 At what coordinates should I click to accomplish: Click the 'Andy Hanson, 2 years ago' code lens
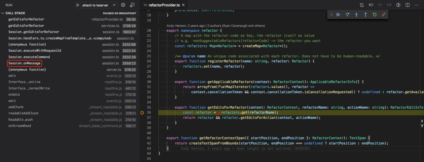tap(186, 26)
